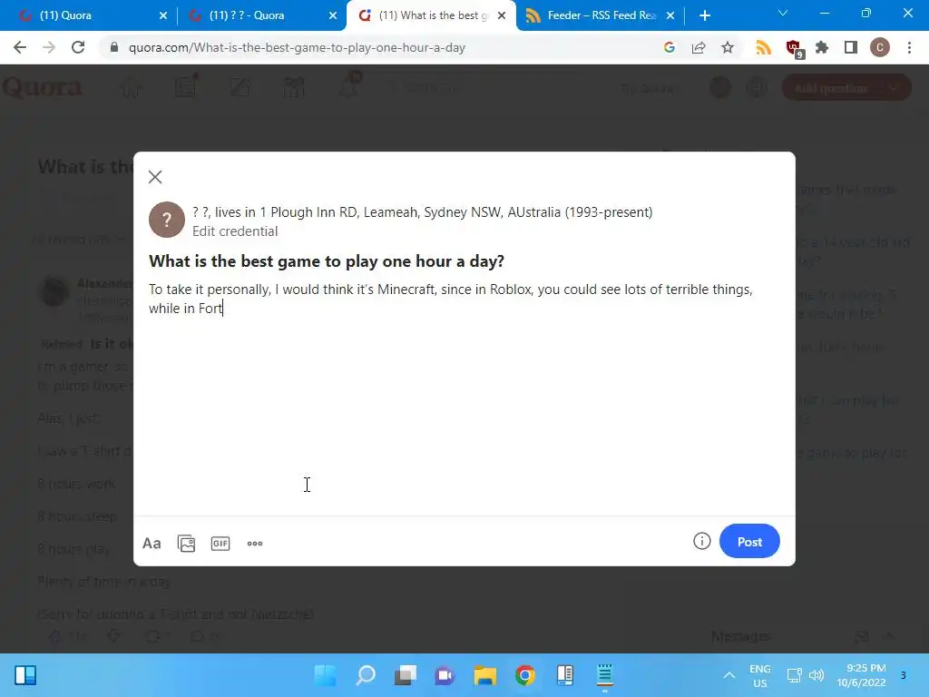This screenshot has width=929, height=697.
Task: Expand the Add question dropdown arrow
Action: tap(894, 88)
